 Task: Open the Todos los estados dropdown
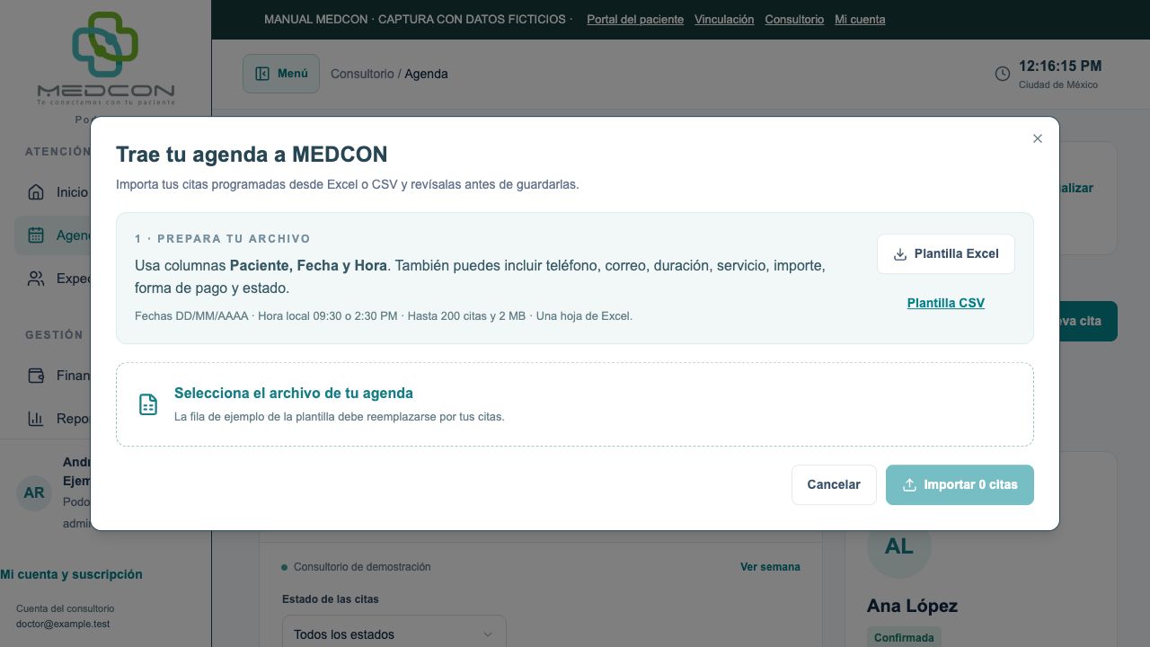tap(394, 634)
